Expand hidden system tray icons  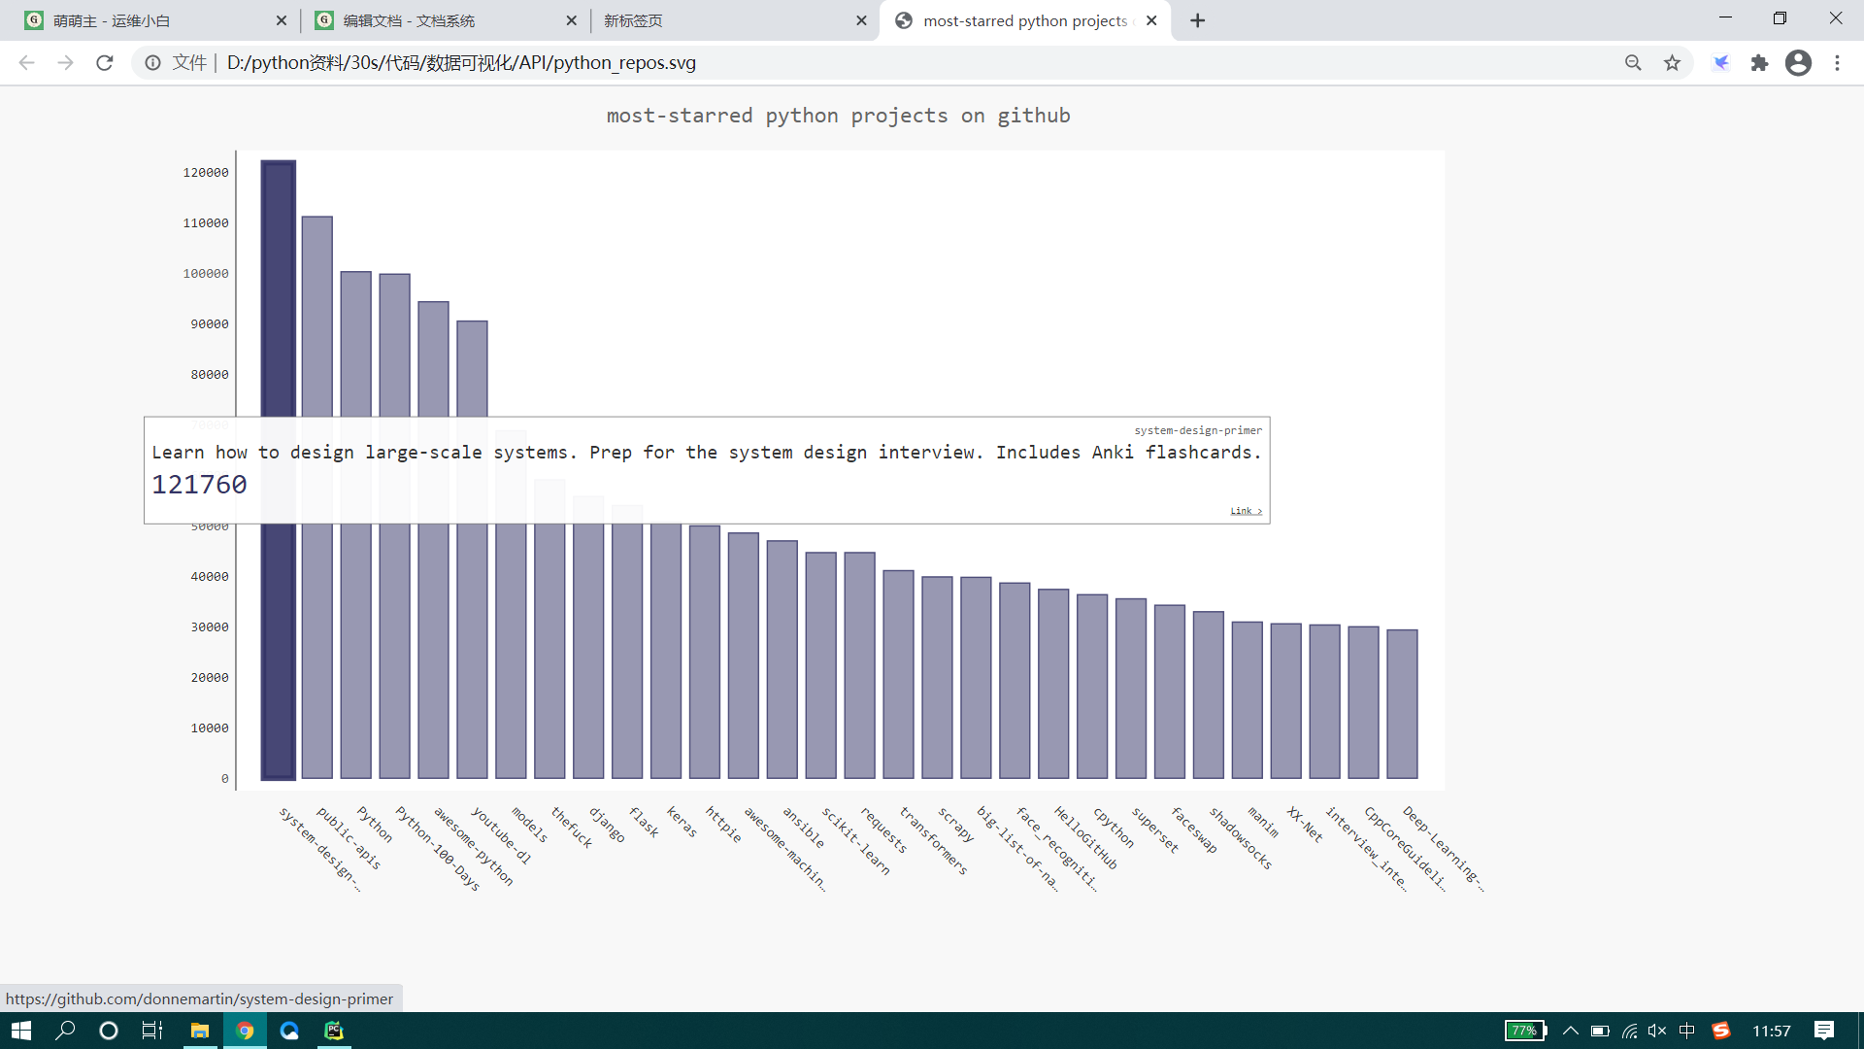pos(1570,1031)
